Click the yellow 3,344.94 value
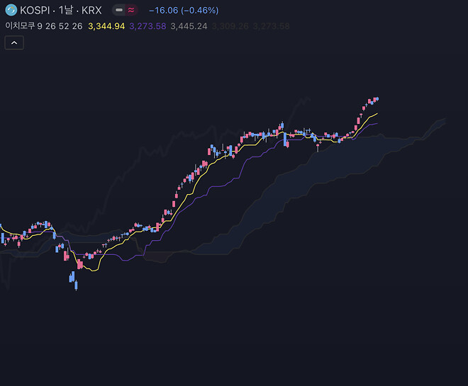Viewport: 468px width, 386px height. (x=106, y=26)
